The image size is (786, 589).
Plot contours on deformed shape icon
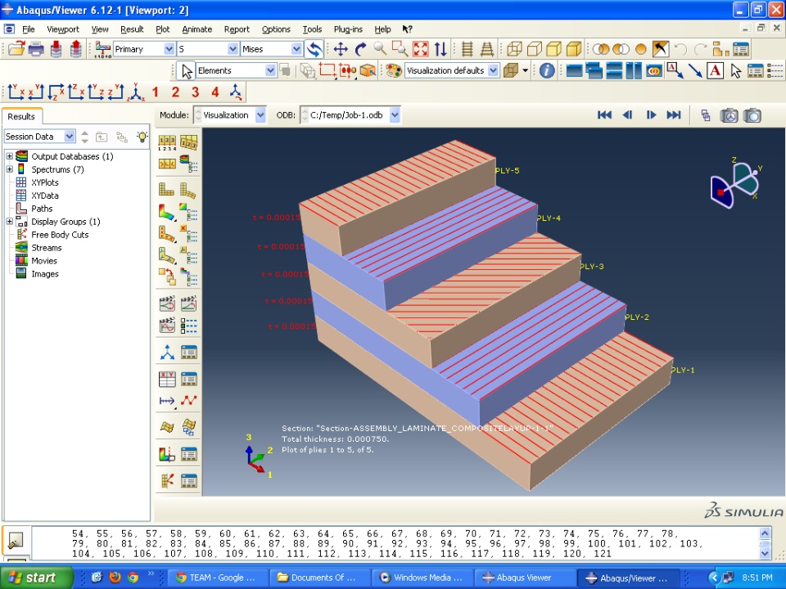[167, 211]
